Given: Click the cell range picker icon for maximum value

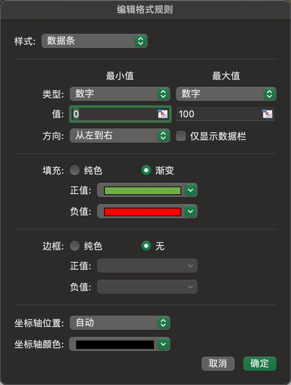Looking at the screenshot, I should pos(267,114).
